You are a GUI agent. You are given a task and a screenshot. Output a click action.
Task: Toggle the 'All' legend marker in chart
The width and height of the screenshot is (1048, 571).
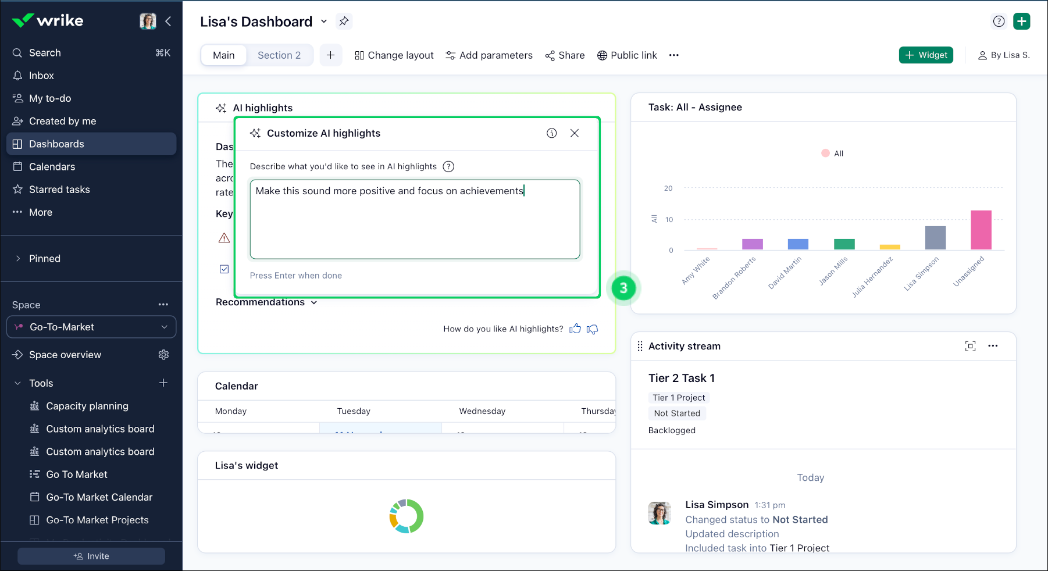click(825, 154)
